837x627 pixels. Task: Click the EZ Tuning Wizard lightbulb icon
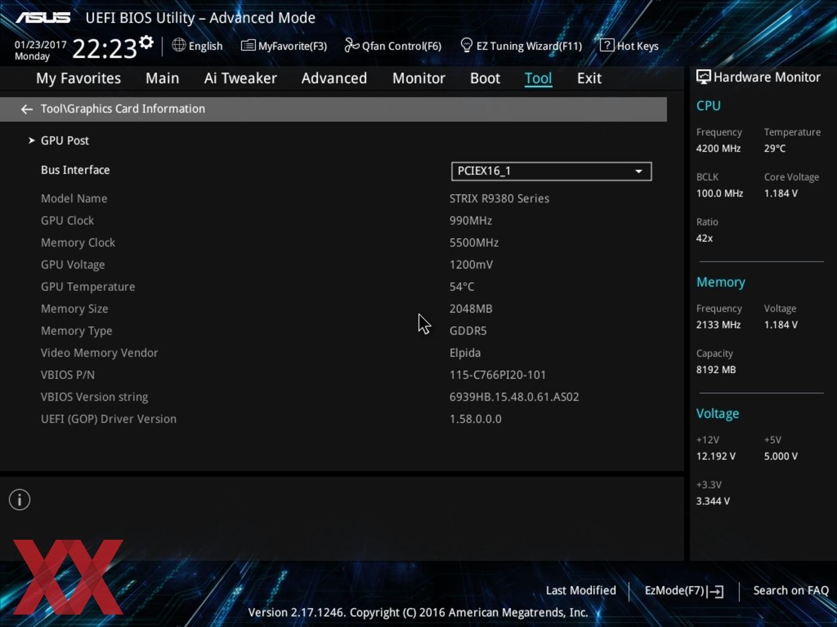click(x=467, y=45)
